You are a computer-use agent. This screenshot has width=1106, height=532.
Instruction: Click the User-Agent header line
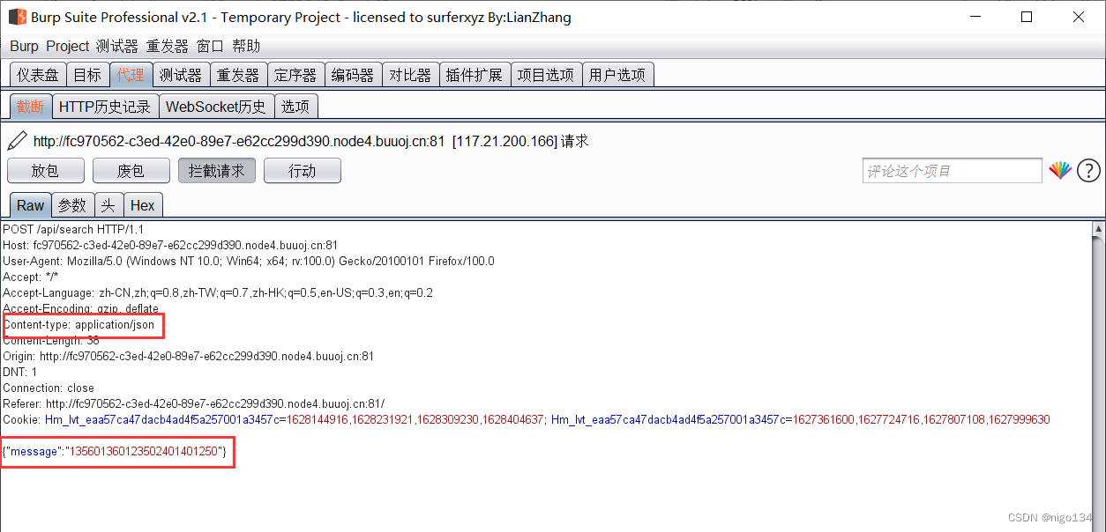(249, 261)
